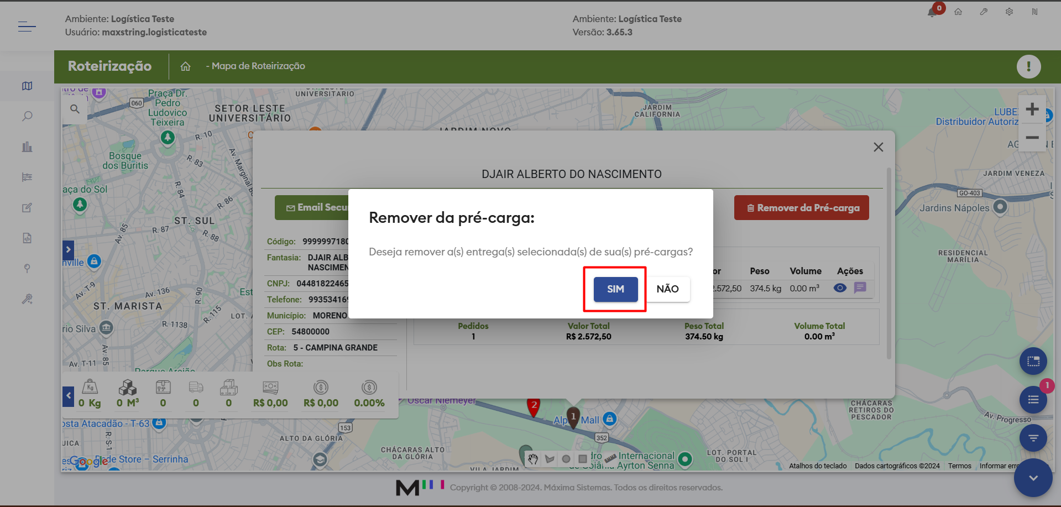Select the rectangle drawing tool
The width and height of the screenshot is (1061, 507).
pyautogui.click(x=583, y=459)
